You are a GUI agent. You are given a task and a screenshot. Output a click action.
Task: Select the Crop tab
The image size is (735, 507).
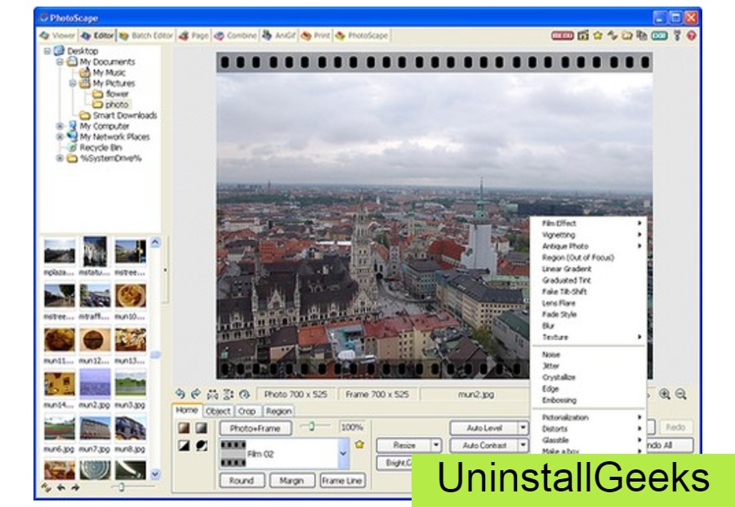click(247, 411)
